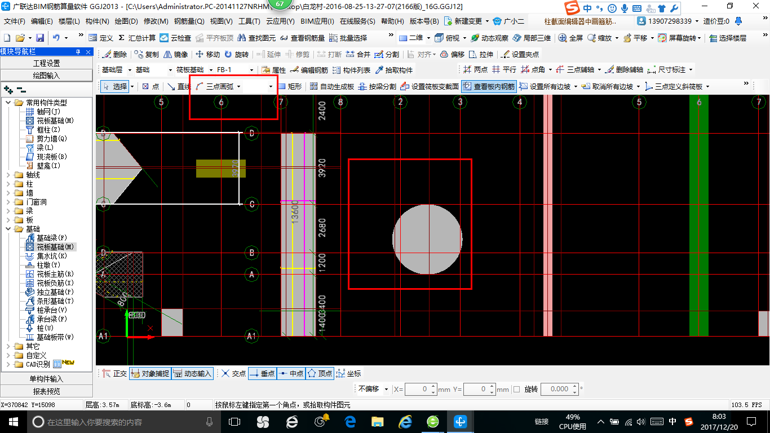Open 查看钢筋量 rebar quantity view
Viewport: 770px width, 433px height.
tap(302, 38)
